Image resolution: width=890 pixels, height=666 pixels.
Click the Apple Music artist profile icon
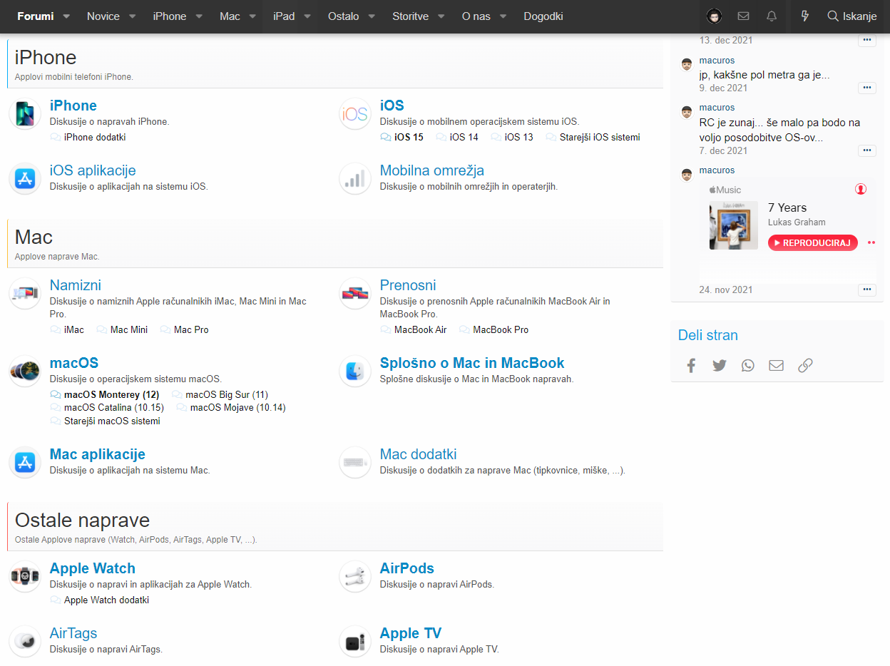(x=861, y=190)
